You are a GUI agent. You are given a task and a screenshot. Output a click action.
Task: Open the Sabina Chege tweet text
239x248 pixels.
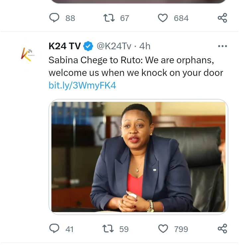coord(136,66)
